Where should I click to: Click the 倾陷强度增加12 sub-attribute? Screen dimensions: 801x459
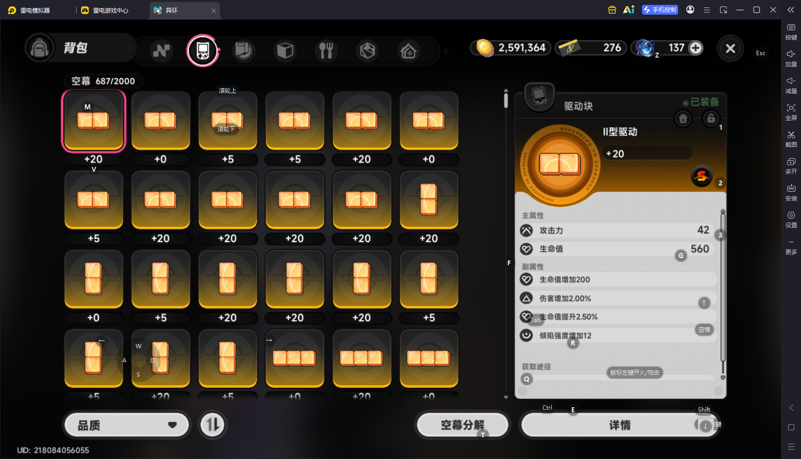coord(618,335)
